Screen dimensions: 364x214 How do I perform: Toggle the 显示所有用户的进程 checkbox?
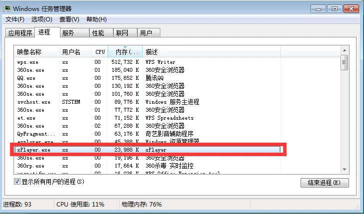(x=17, y=182)
